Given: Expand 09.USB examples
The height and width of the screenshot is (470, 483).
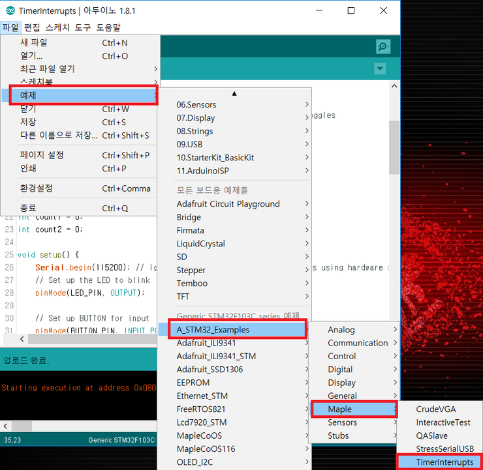Looking at the screenshot, I should 234,144.
